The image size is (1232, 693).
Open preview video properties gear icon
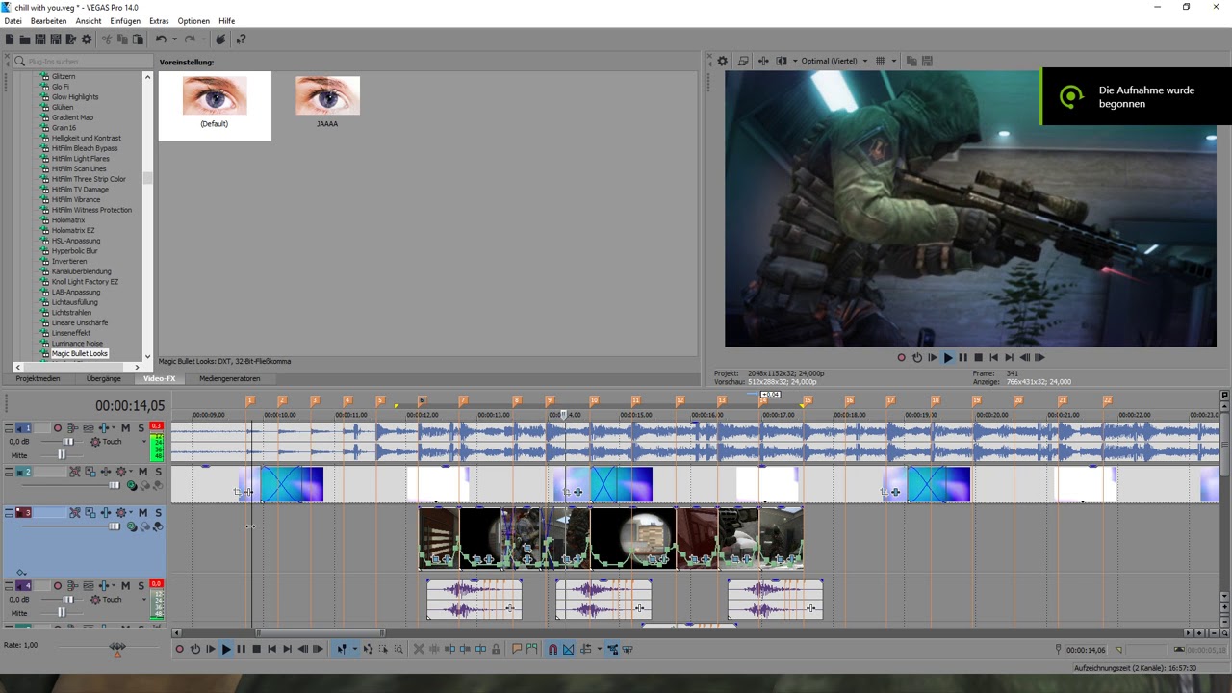tap(723, 61)
